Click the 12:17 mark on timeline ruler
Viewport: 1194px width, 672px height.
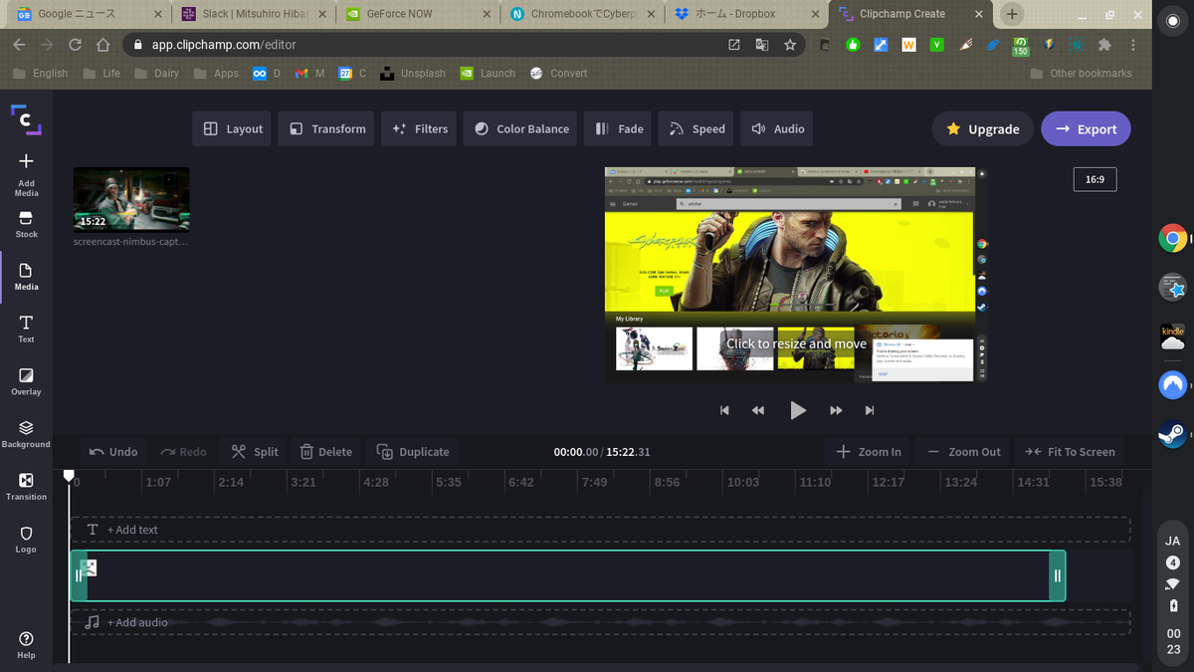[888, 482]
